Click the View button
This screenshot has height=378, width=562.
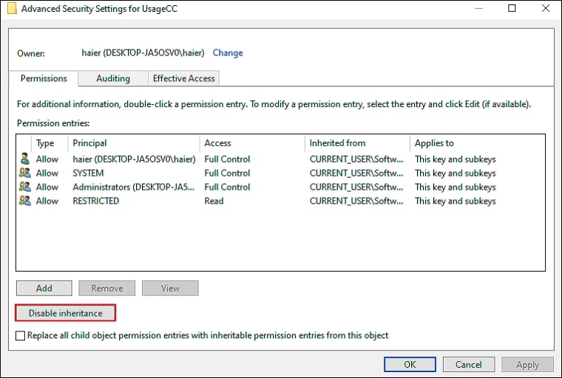tap(170, 288)
